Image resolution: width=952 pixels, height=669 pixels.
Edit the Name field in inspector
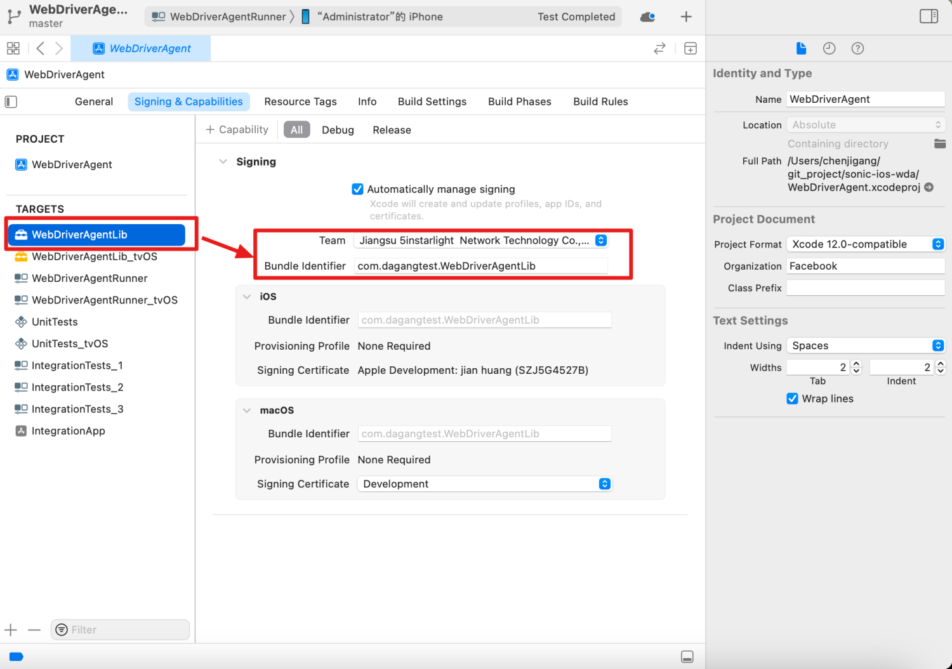click(x=866, y=99)
